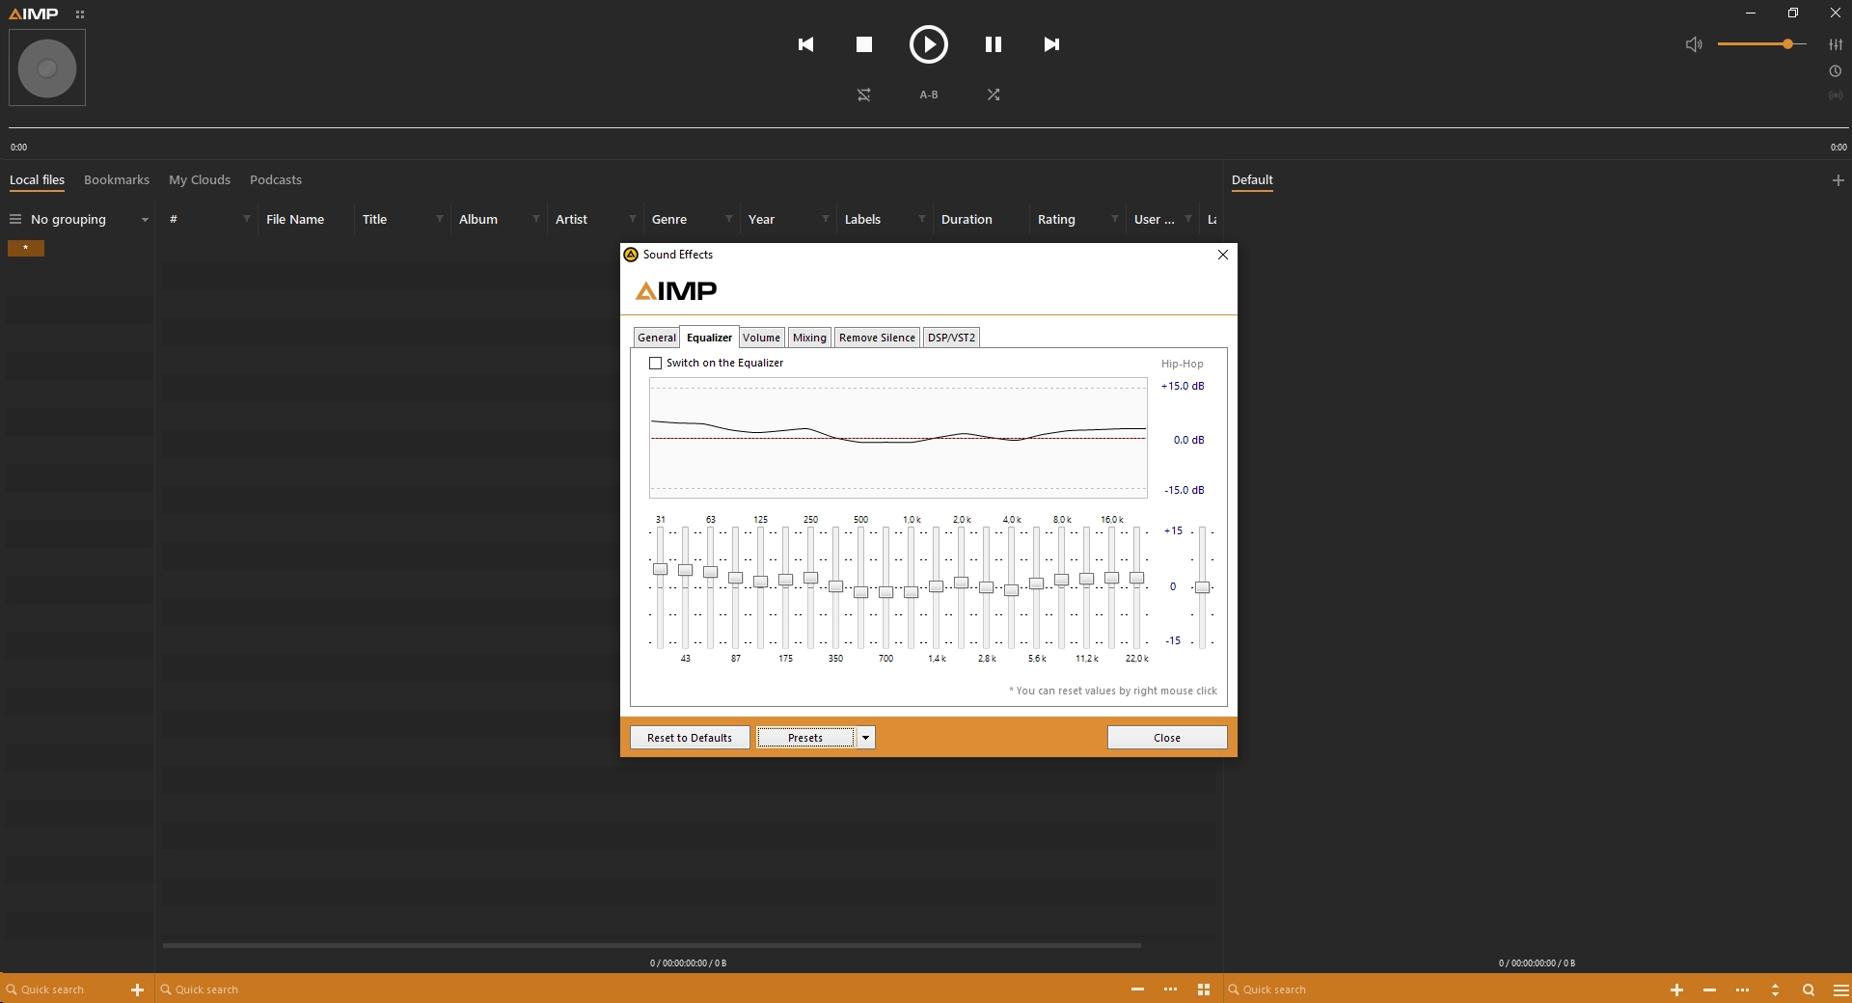The height and width of the screenshot is (1003, 1852).
Task: Open the sound effects icon near volume slider
Action: (1837, 44)
